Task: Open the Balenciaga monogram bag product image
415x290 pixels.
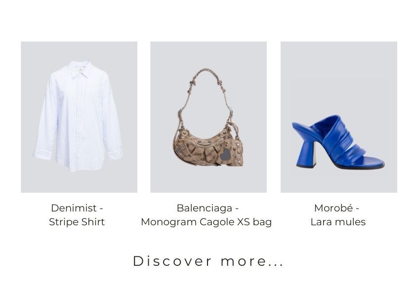Action: (x=208, y=117)
